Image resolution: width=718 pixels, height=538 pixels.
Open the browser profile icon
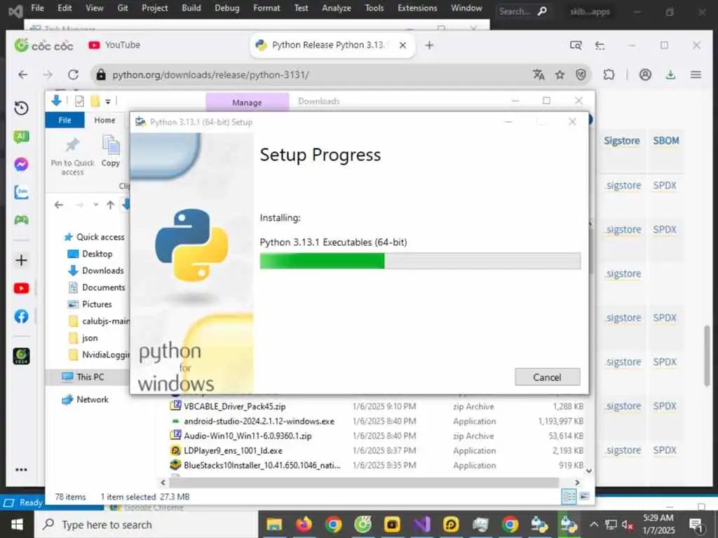[645, 74]
